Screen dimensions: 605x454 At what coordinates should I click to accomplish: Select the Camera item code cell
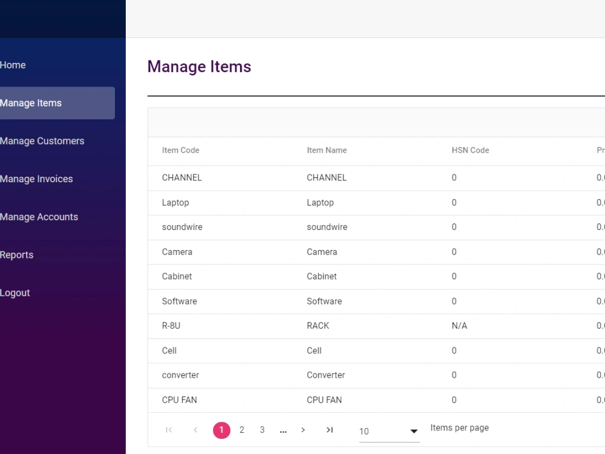tap(177, 252)
